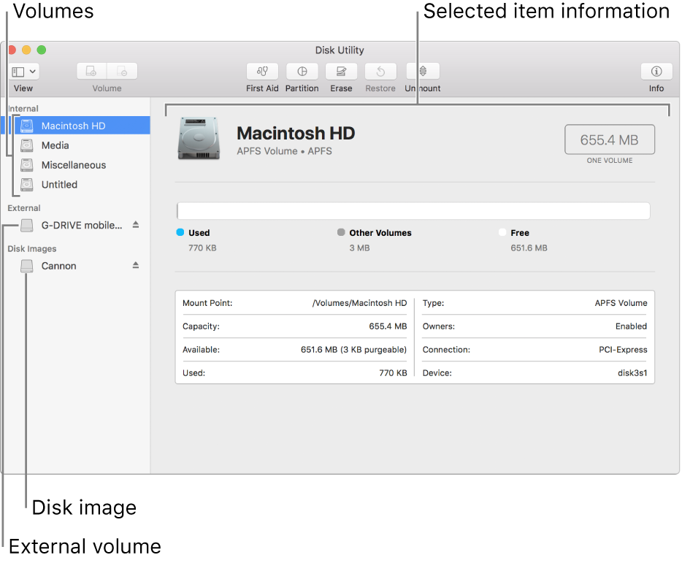Open the Partition tool
Viewport: 682px width, 563px height.
pos(302,72)
